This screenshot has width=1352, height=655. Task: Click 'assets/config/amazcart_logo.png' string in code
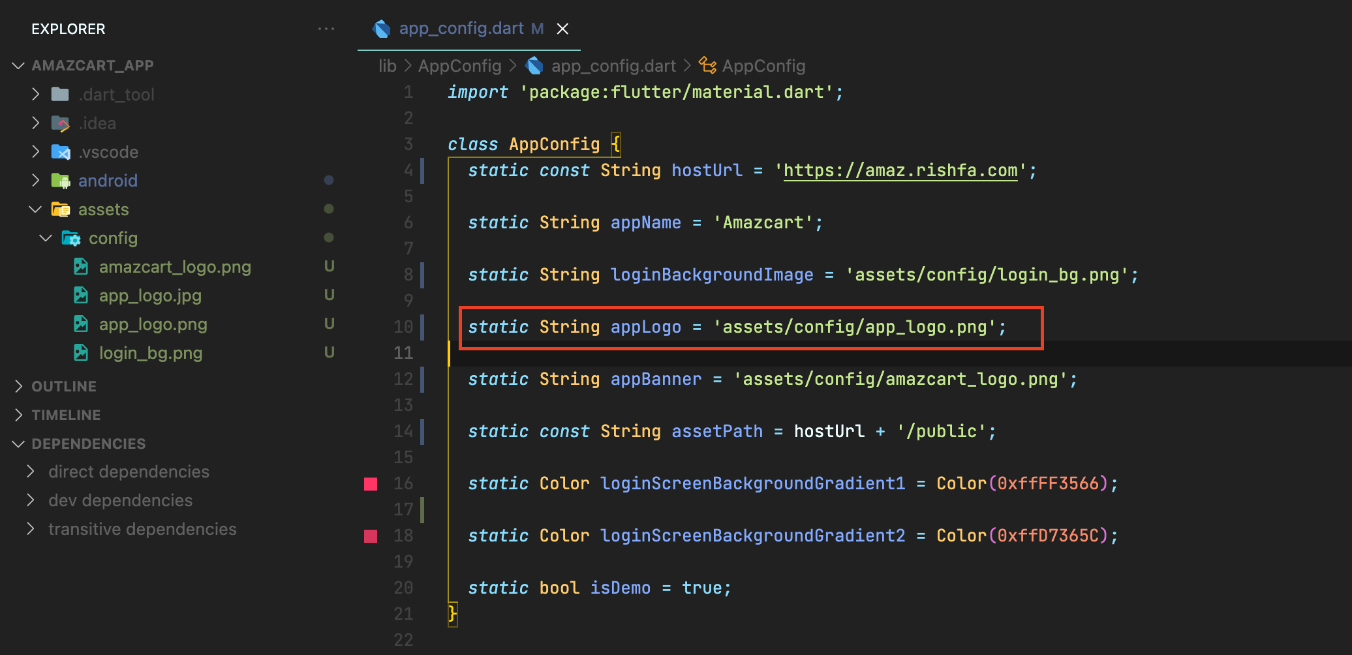coord(900,379)
